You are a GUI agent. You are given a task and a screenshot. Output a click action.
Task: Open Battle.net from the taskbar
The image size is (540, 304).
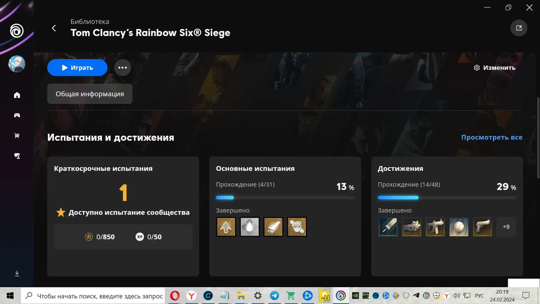pyautogui.click(x=308, y=296)
